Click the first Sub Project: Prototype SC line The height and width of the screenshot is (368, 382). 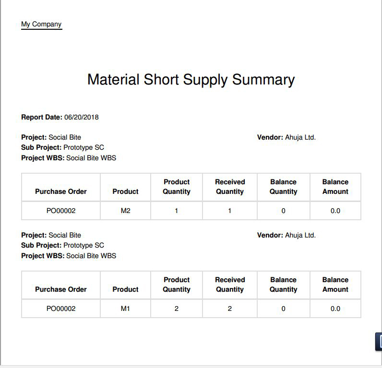click(x=62, y=147)
